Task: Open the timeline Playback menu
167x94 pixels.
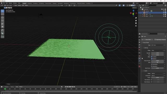Action: pyautogui.click(x=7, y=87)
